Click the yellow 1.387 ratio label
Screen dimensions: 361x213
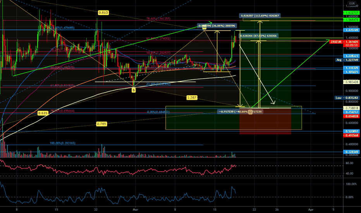192,98
